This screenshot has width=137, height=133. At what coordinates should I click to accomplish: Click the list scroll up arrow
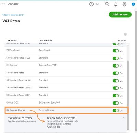[x=128, y=45]
